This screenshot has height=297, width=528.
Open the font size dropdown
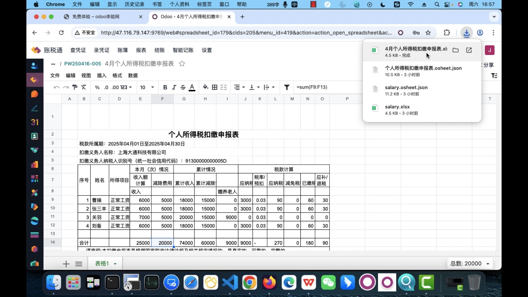click(x=147, y=87)
